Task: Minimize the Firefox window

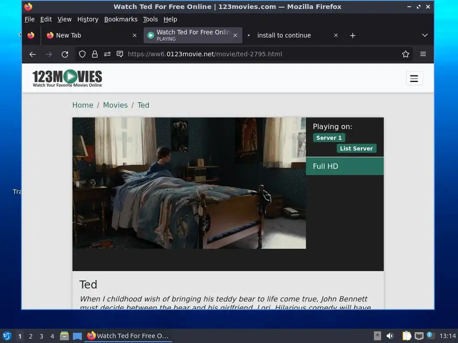Action: tap(409, 7)
